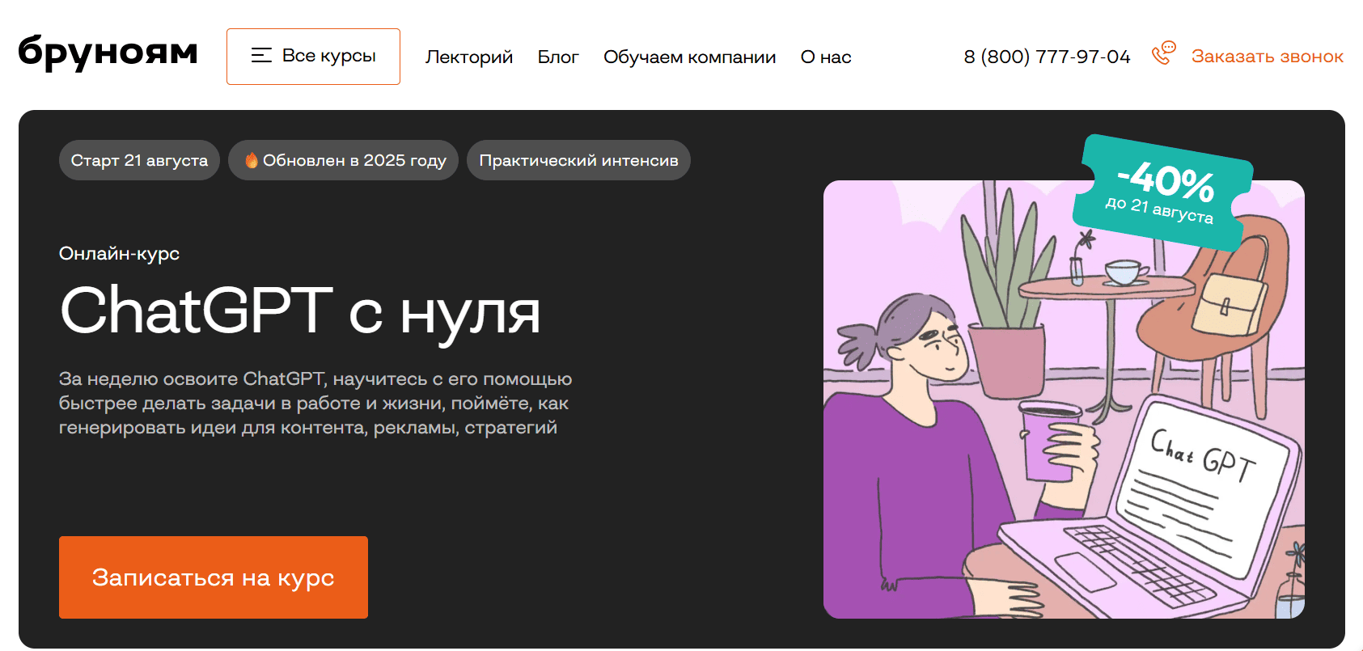Click the Практический интенсив tag

point(578,160)
